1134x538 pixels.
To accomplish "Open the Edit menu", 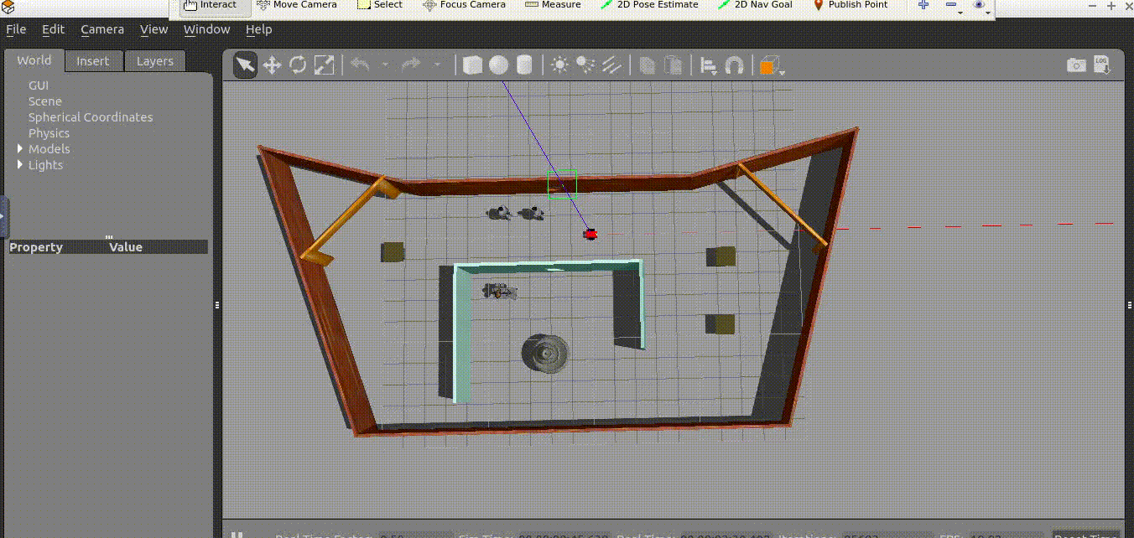I will [x=54, y=29].
